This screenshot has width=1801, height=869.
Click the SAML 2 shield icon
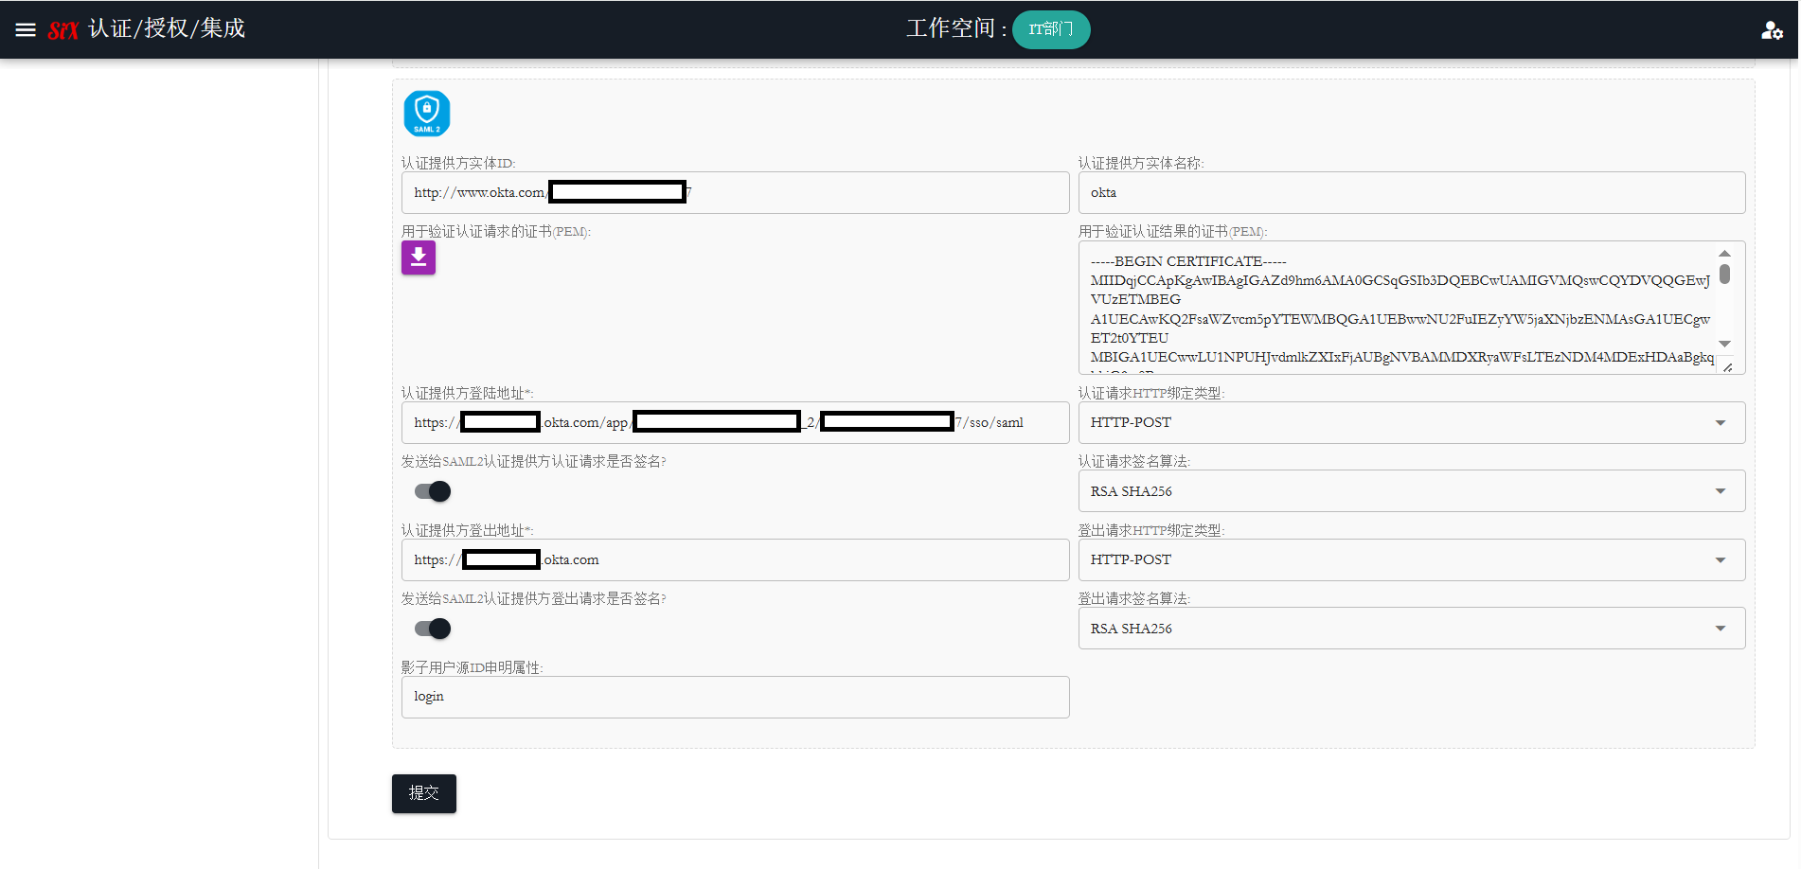[427, 114]
